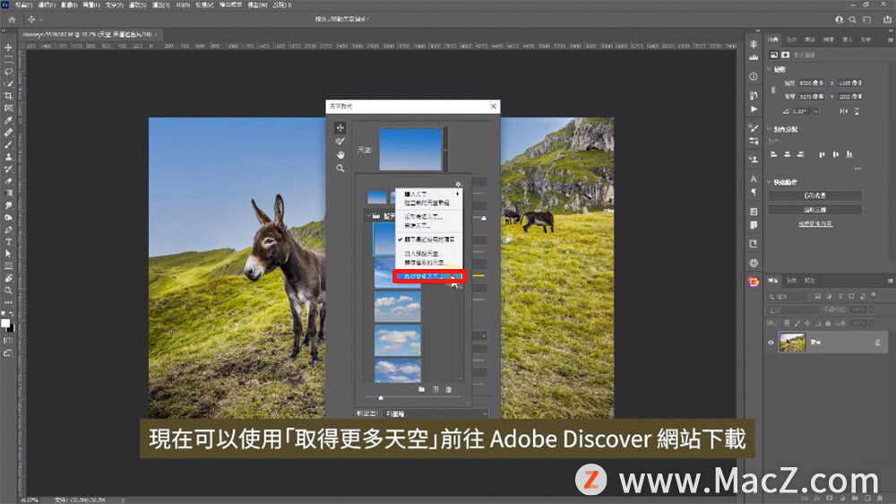The height and width of the screenshot is (504, 896).
Task: Open the 3D menu
Action: click(x=182, y=4)
